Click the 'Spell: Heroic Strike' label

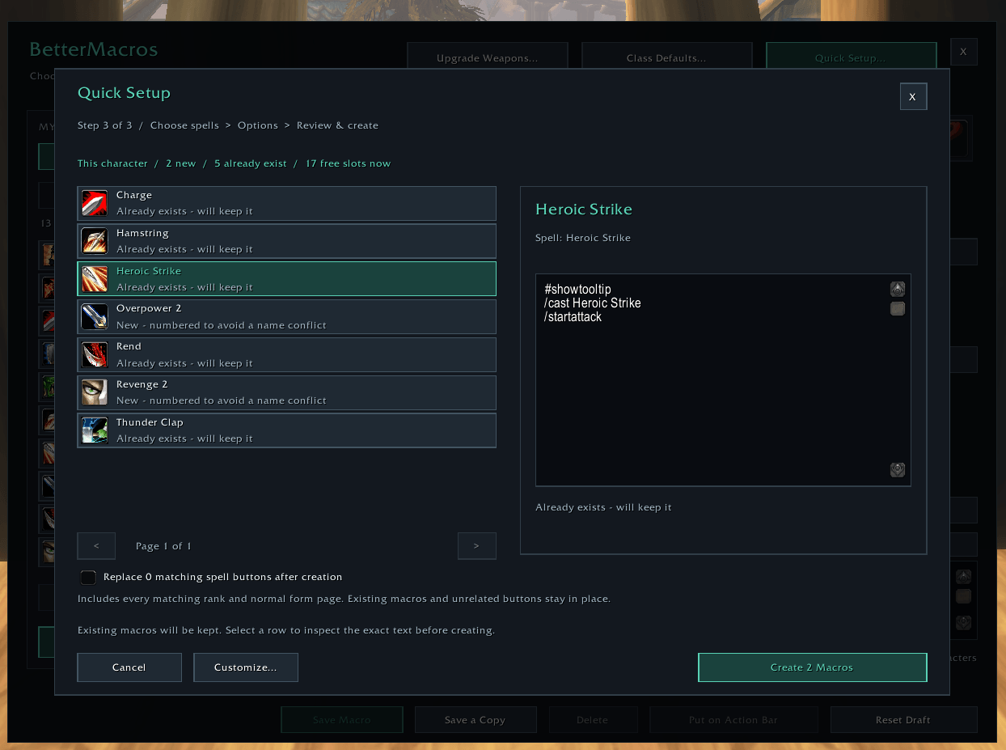(583, 238)
